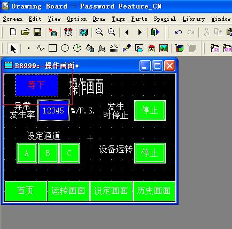This screenshot has width=232, height=229.
Task: Save project with floppy disk icon
Action: pos(37,32)
